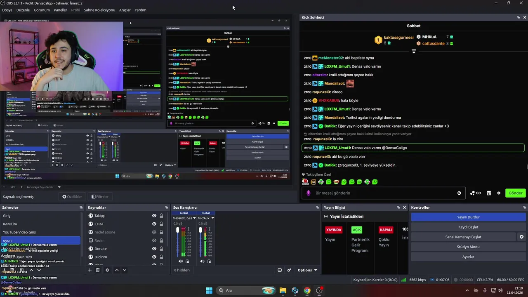
Task: Expand hidden system tray icons
Action: pos(467,290)
